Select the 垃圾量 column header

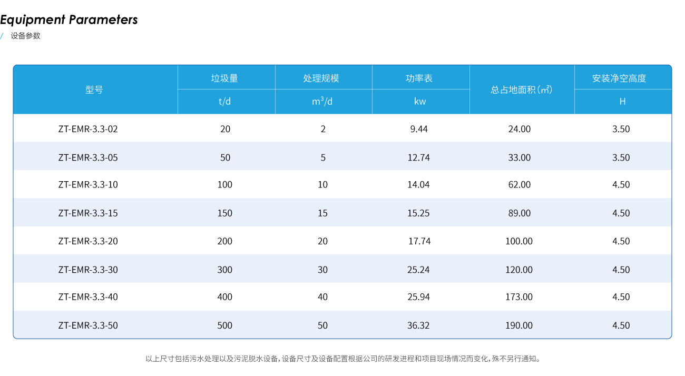(x=226, y=77)
